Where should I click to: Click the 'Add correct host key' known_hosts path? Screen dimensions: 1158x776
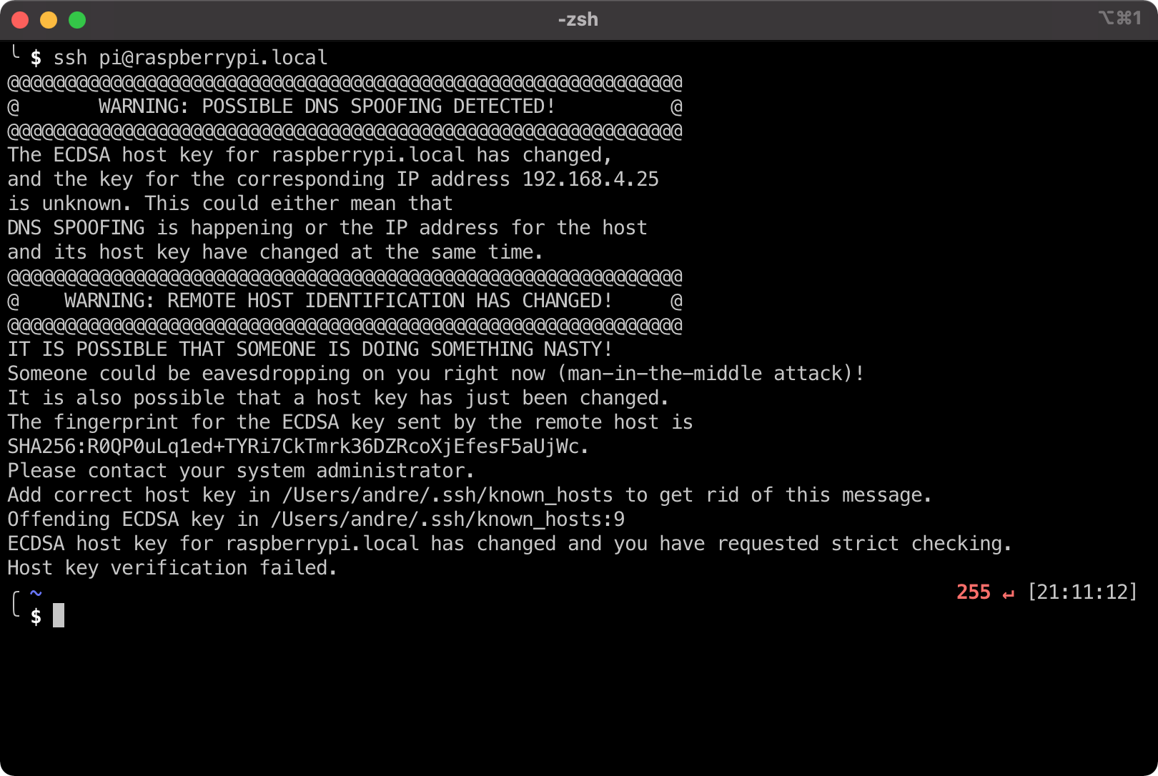[x=447, y=495]
